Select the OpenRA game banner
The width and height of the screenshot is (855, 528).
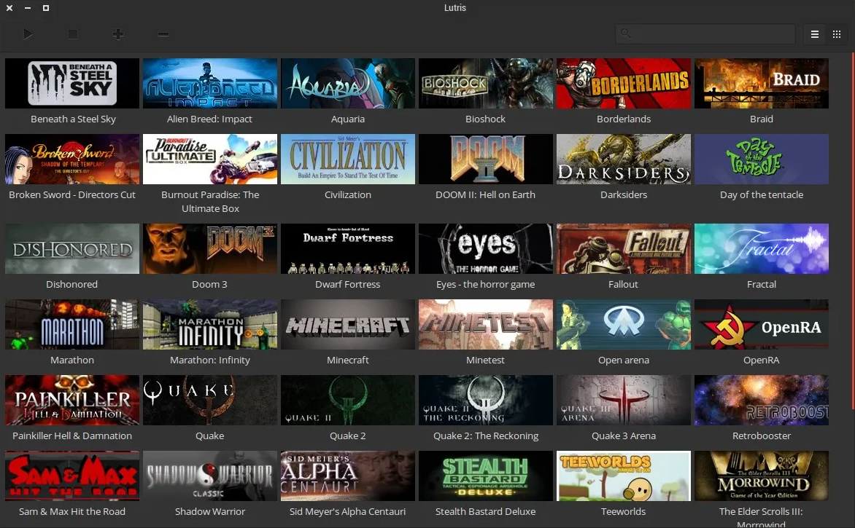(762, 324)
